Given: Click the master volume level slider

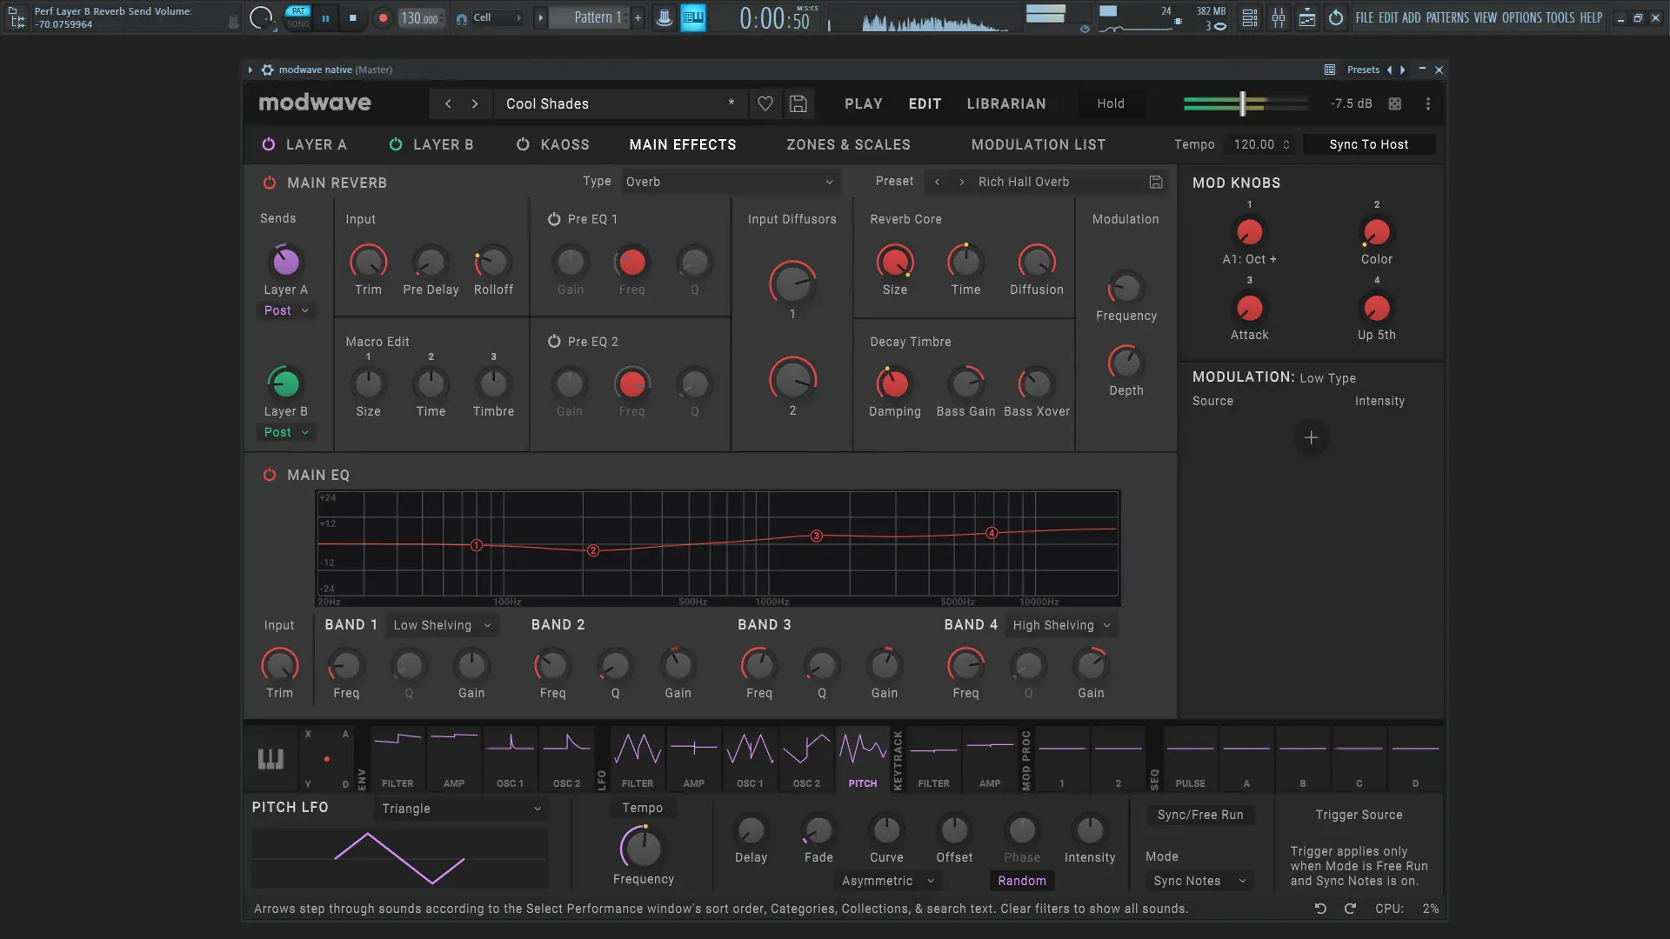Looking at the screenshot, I should (1243, 103).
